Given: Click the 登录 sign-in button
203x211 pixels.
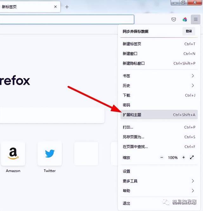Looking at the screenshot, I should (189, 31).
